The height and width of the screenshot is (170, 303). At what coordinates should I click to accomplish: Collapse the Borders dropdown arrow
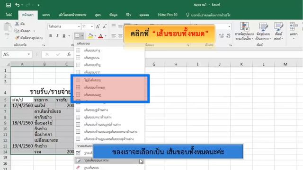point(82,36)
